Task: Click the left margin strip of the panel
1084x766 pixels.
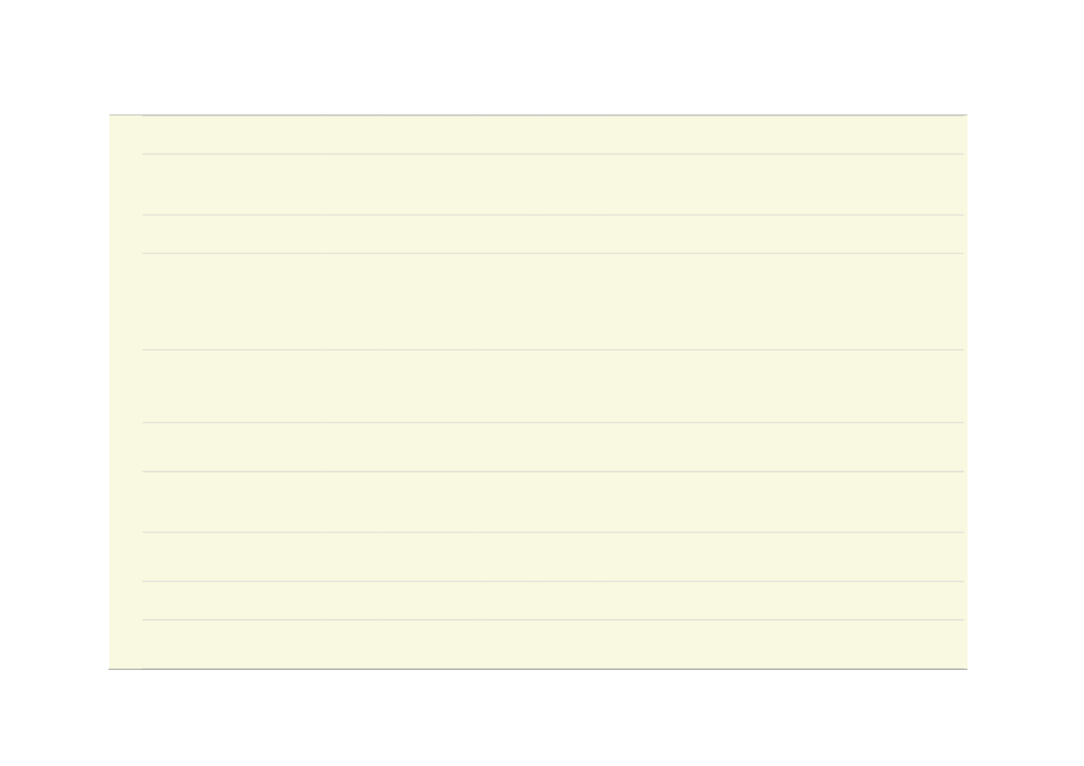Action: (126, 392)
